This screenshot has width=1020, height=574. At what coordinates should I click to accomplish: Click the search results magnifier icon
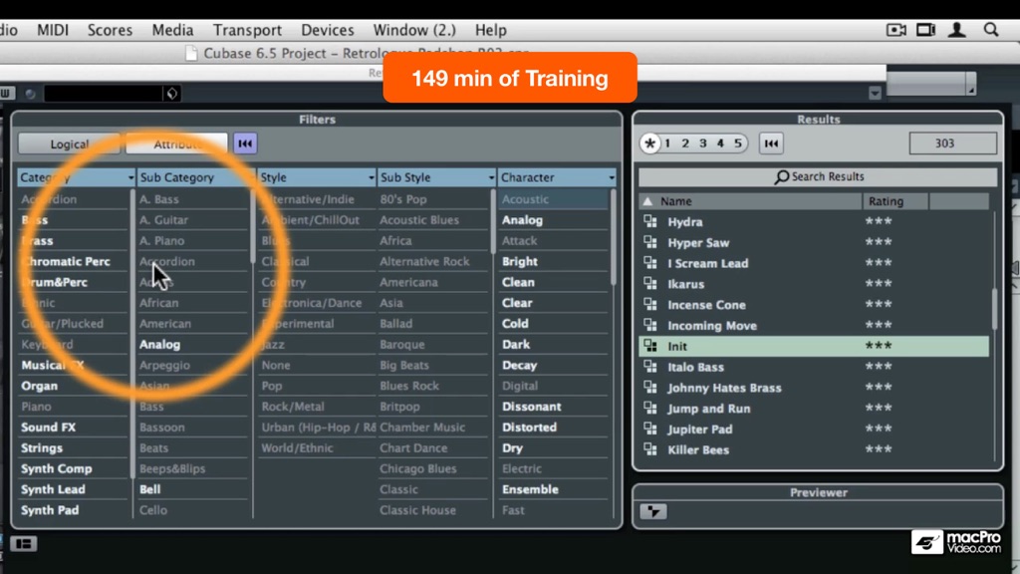(781, 177)
